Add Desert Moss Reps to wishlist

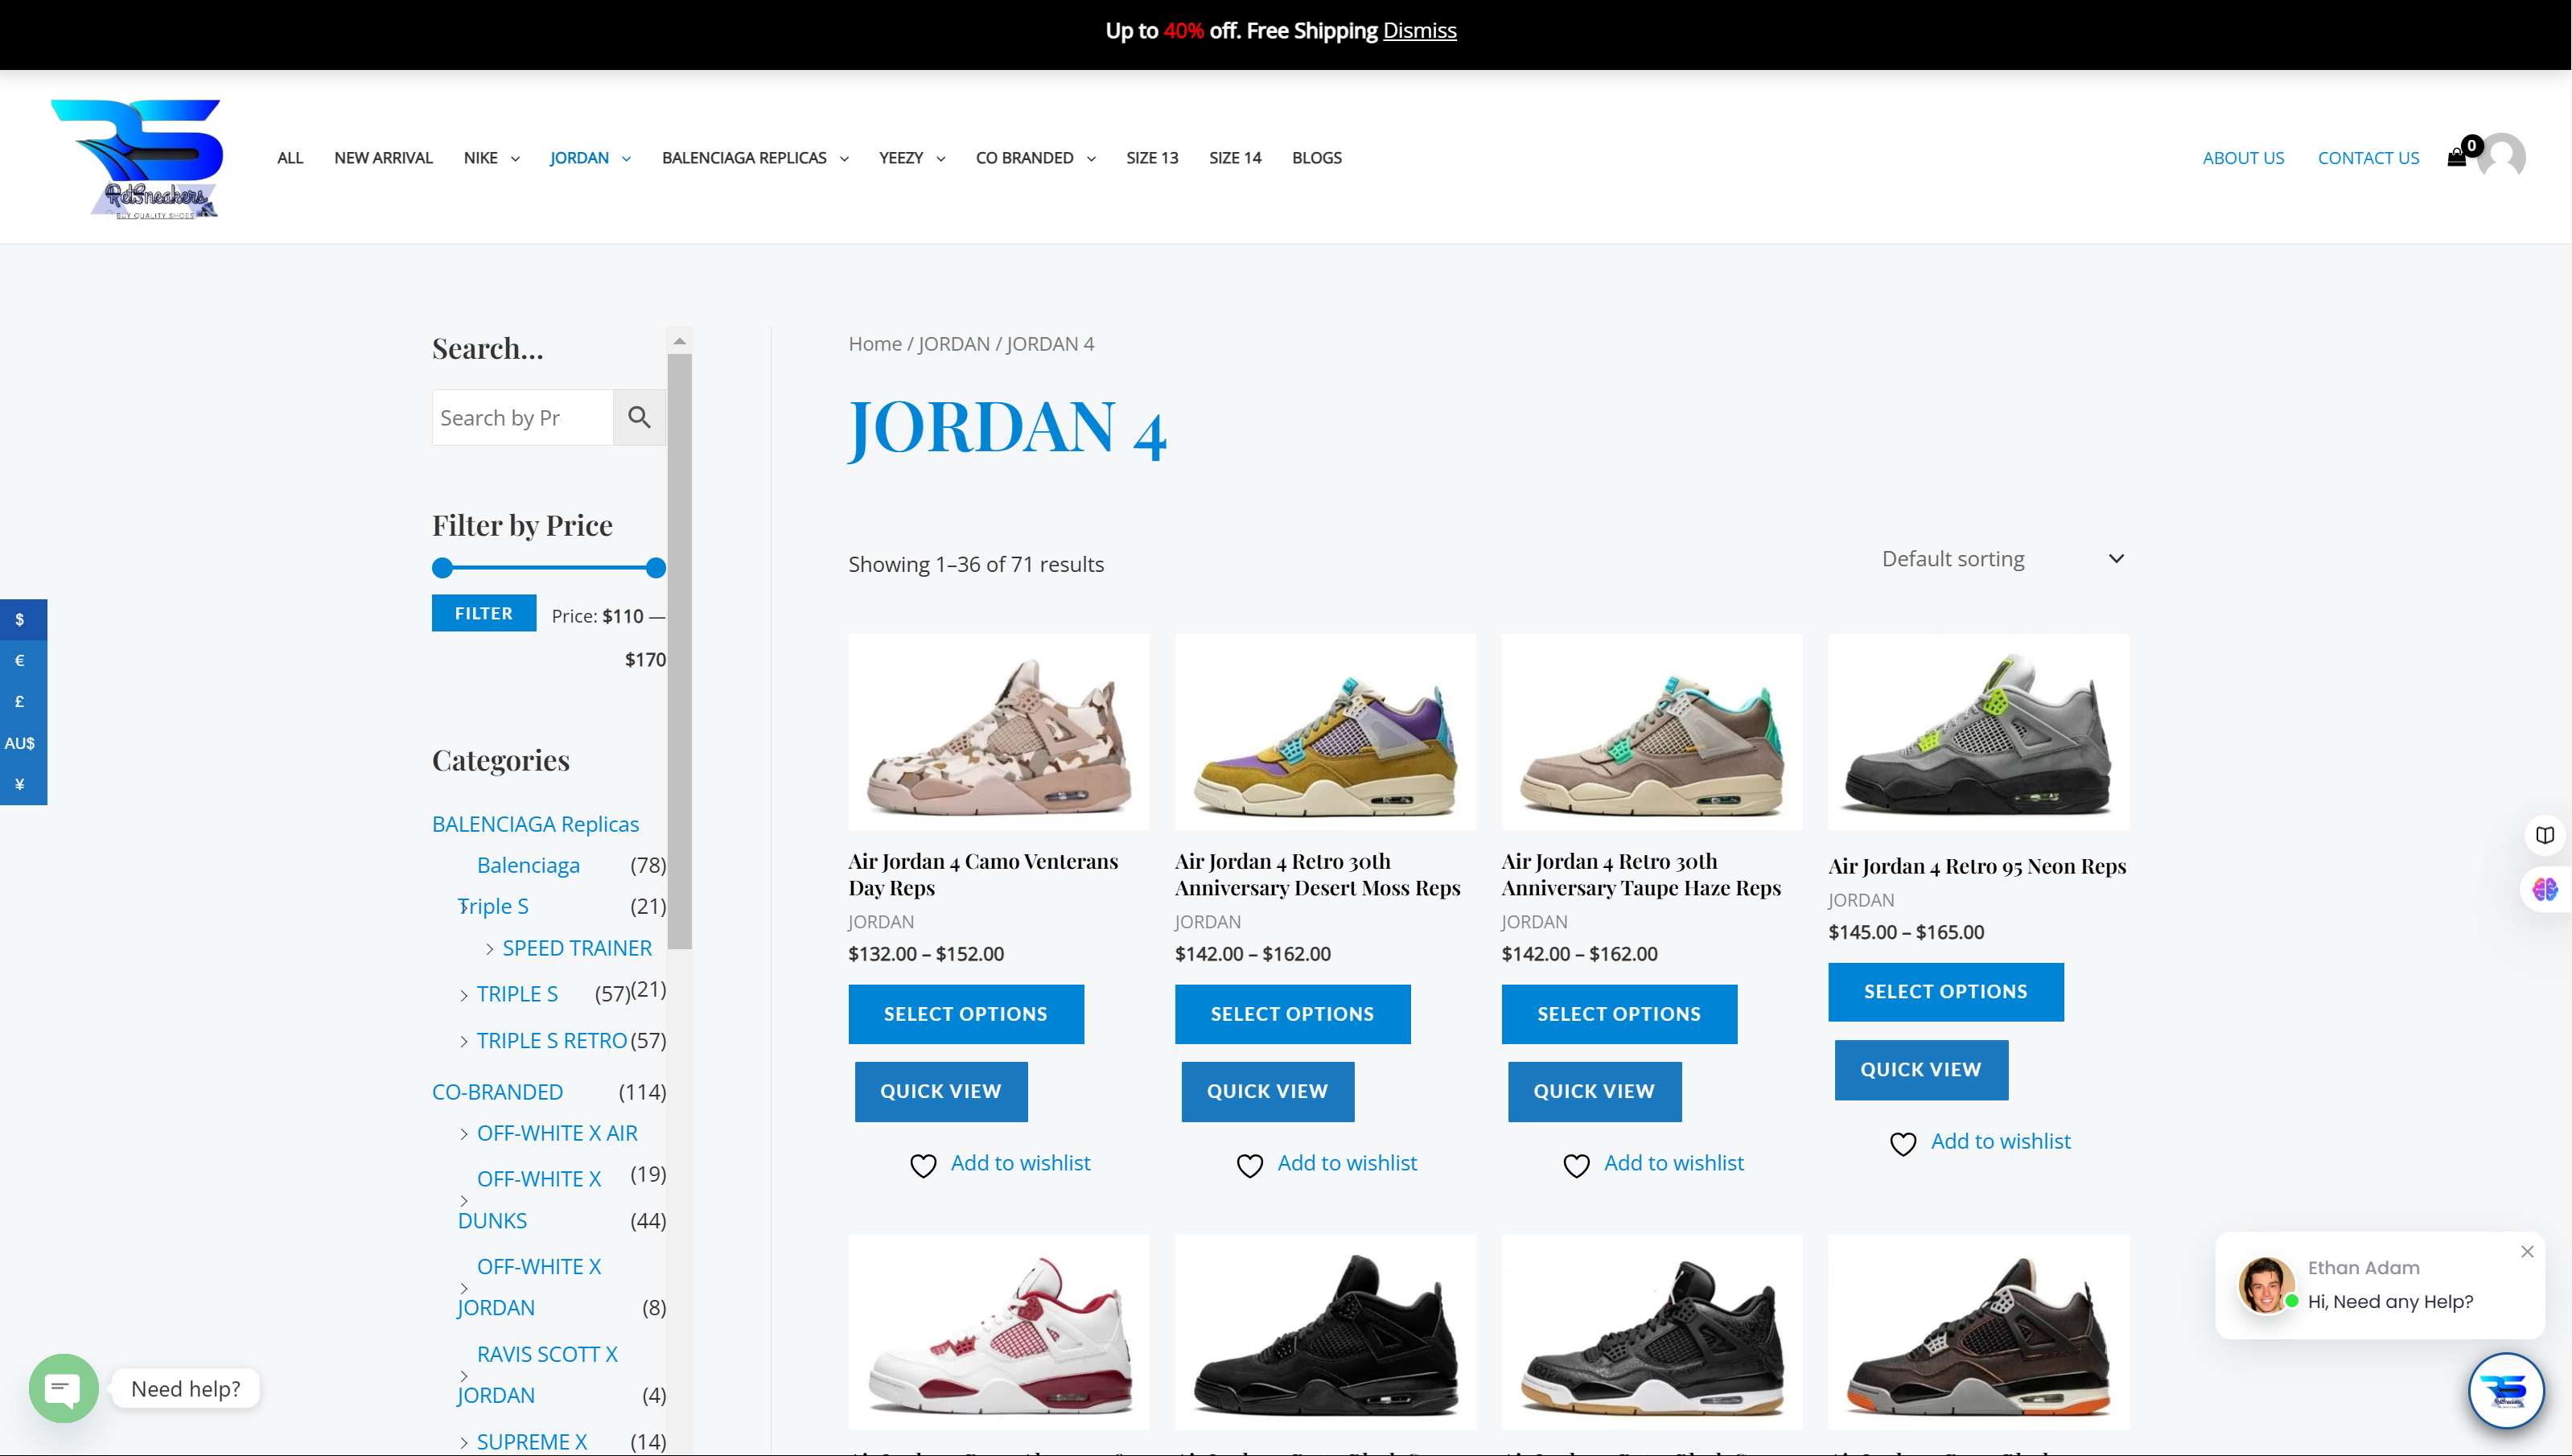pyautogui.click(x=1347, y=1163)
